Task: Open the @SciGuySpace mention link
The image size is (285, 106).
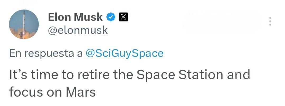Action: [x=125, y=53]
